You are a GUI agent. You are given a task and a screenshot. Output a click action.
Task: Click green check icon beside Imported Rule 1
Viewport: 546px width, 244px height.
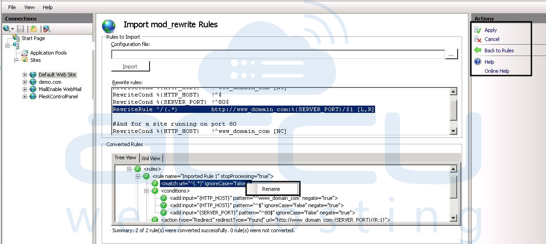click(146, 176)
